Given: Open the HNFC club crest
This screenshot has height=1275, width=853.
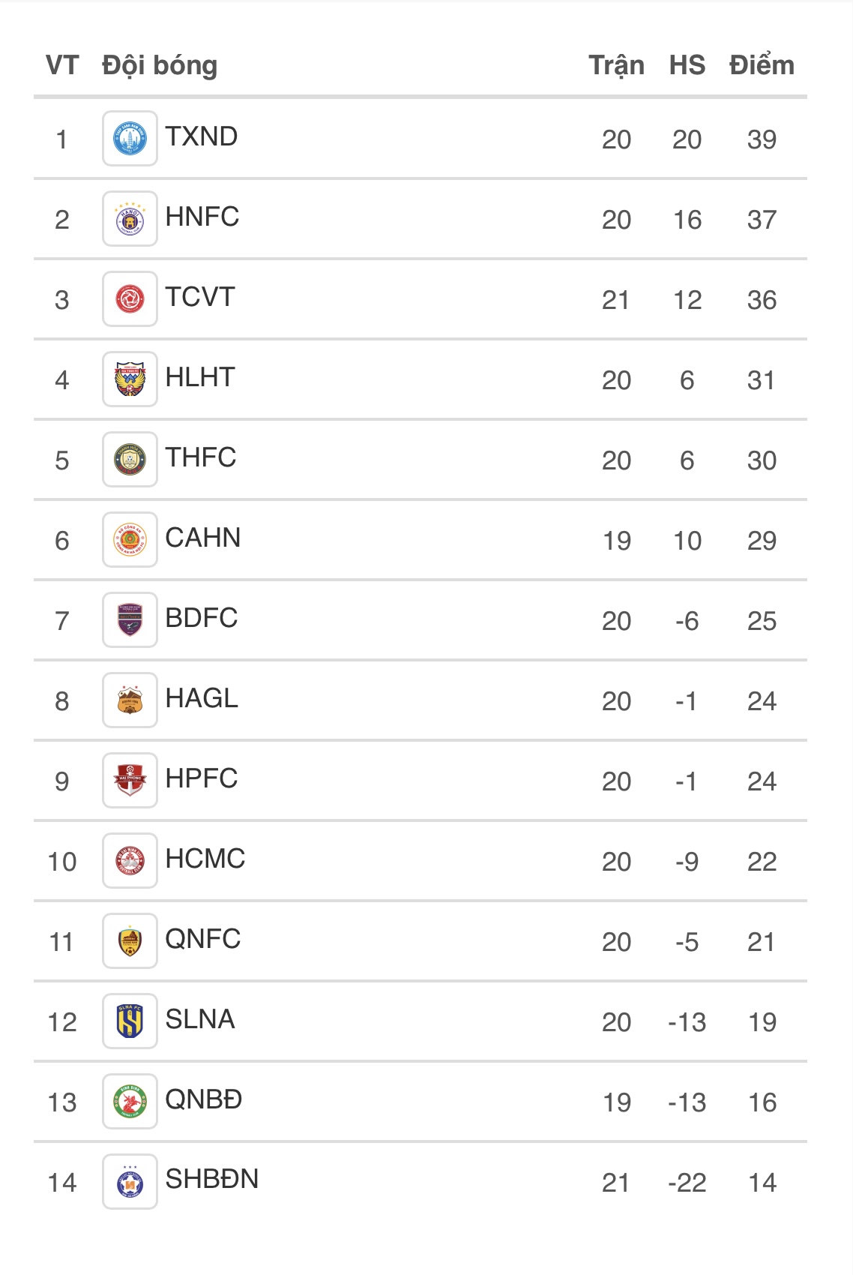Looking at the screenshot, I should [130, 219].
